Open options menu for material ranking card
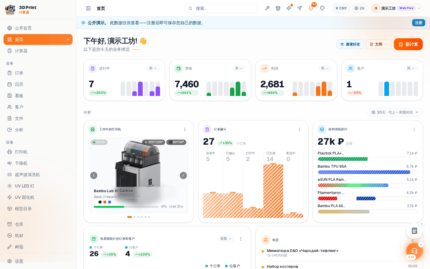The height and width of the screenshot is (269, 430). tap(414, 129)
